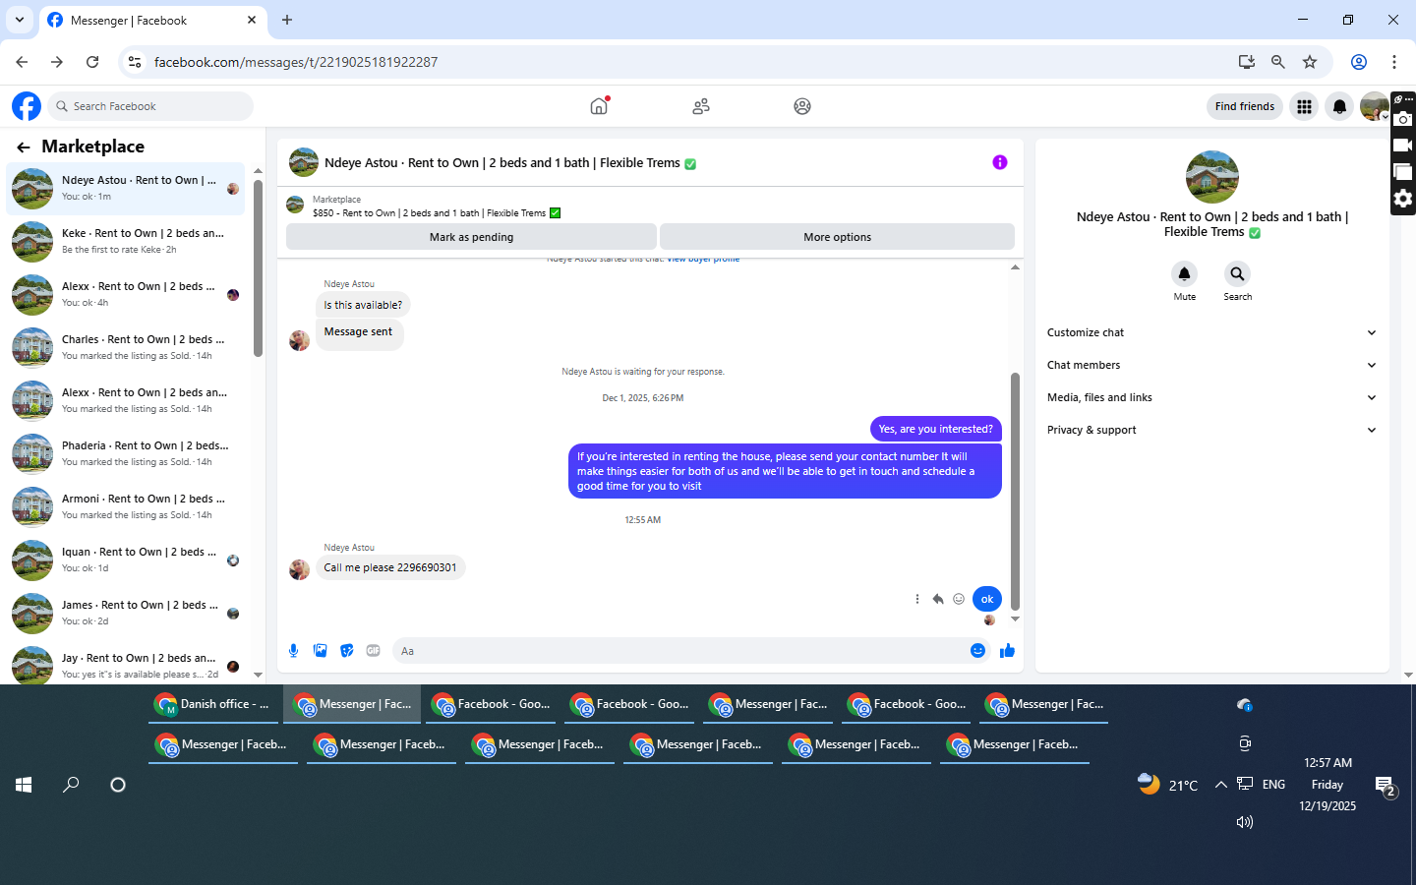
Task: Open the Facebook menu grid icon
Action: (x=1304, y=106)
